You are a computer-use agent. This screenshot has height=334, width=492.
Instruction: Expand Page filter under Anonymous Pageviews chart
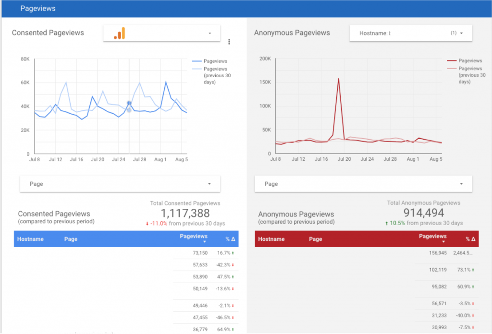(x=461, y=184)
